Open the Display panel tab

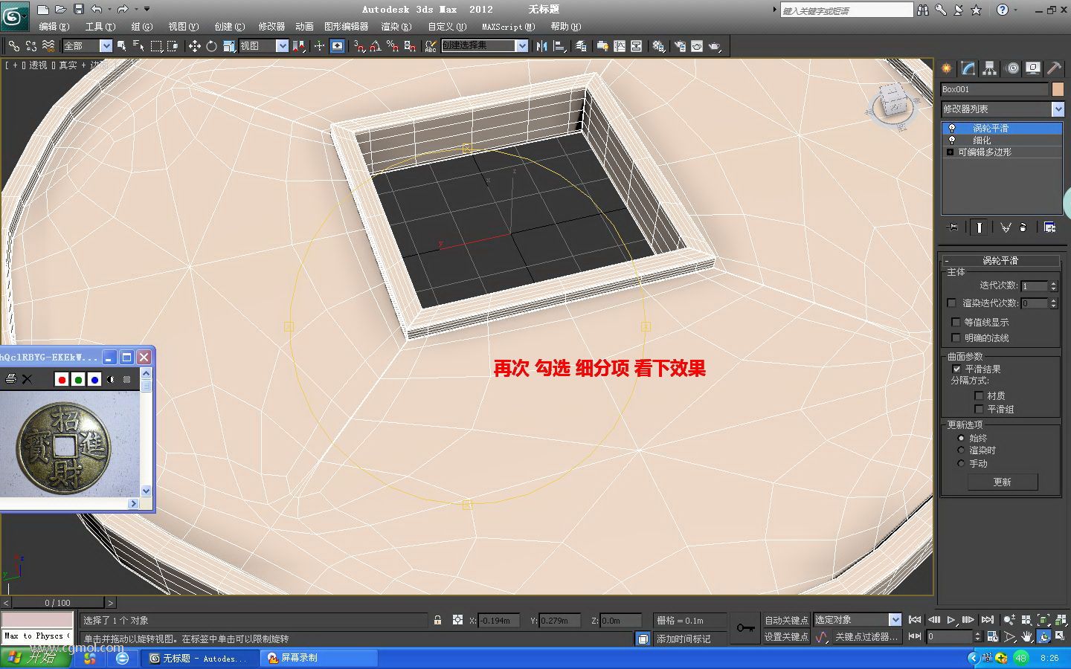point(1033,68)
